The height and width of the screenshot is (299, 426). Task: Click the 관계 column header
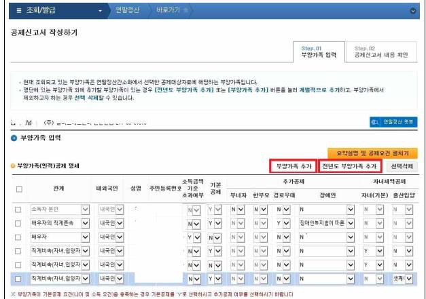[x=58, y=188]
